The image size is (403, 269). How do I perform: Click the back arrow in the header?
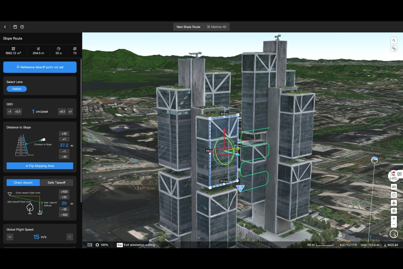coord(5,27)
